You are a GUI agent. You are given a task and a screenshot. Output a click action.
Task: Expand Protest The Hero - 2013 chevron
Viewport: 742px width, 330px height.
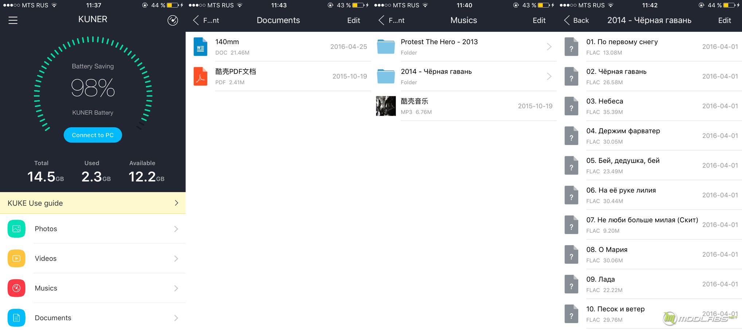(549, 47)
